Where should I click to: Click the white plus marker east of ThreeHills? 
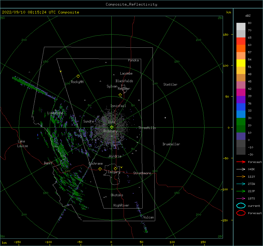point(165,118)
